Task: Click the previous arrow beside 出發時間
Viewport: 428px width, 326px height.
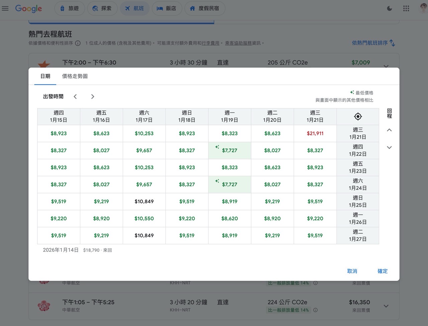Action: tap(75, 96)
